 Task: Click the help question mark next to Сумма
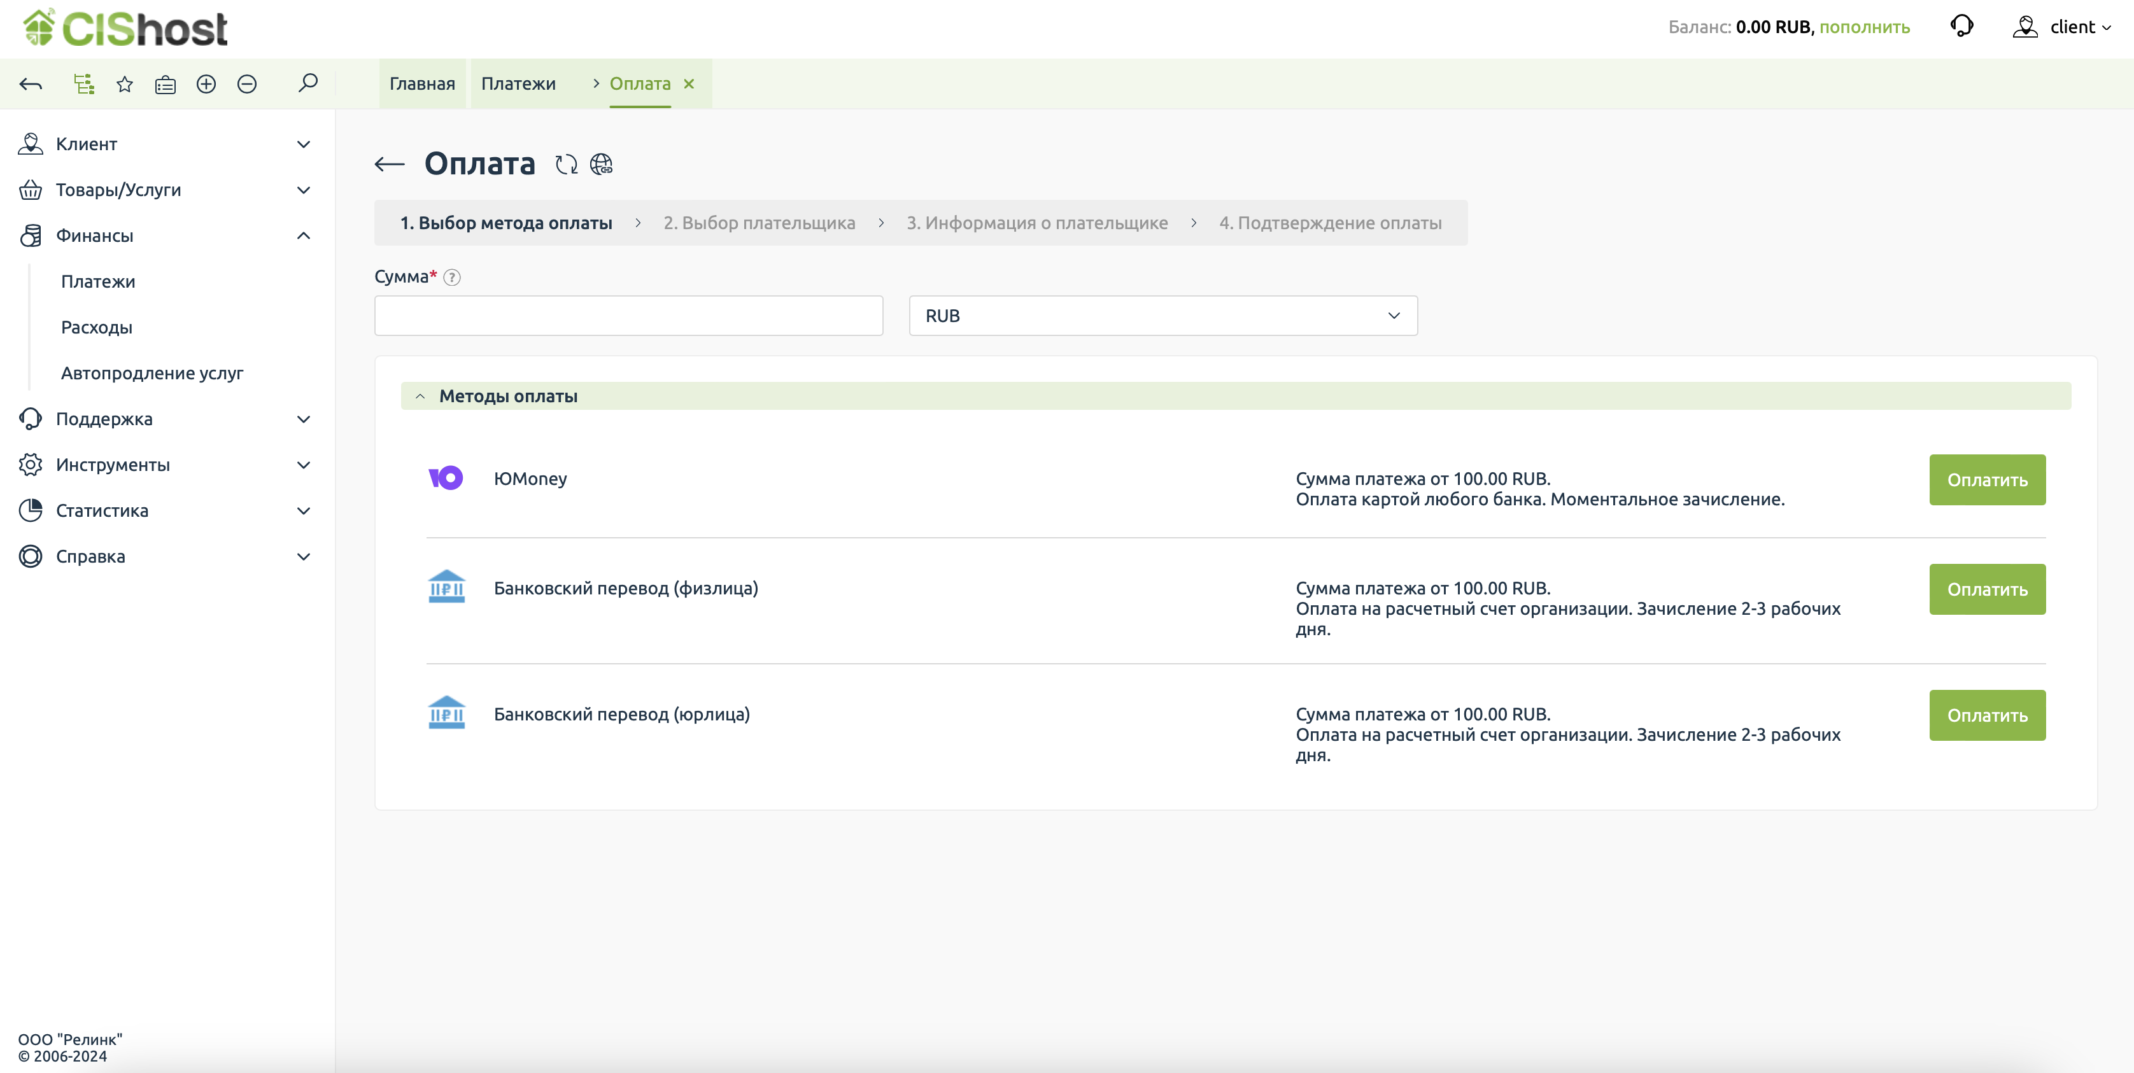(x=451, y=277)
